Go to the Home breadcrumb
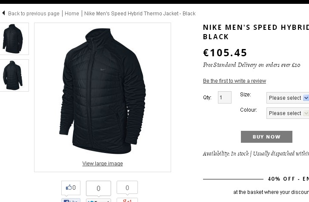 point(72,14)
